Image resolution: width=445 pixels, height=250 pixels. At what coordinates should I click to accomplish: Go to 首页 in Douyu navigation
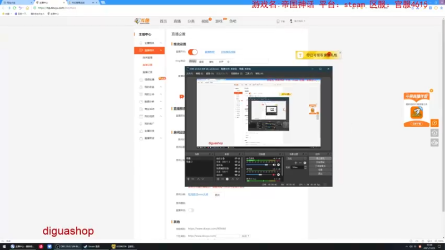[163, 21]
